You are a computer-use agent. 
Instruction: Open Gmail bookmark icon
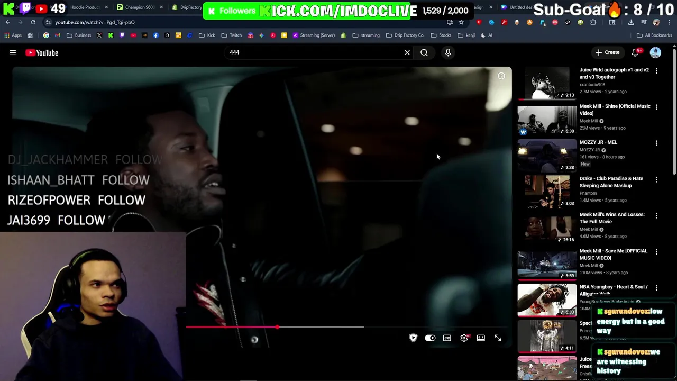57,35
